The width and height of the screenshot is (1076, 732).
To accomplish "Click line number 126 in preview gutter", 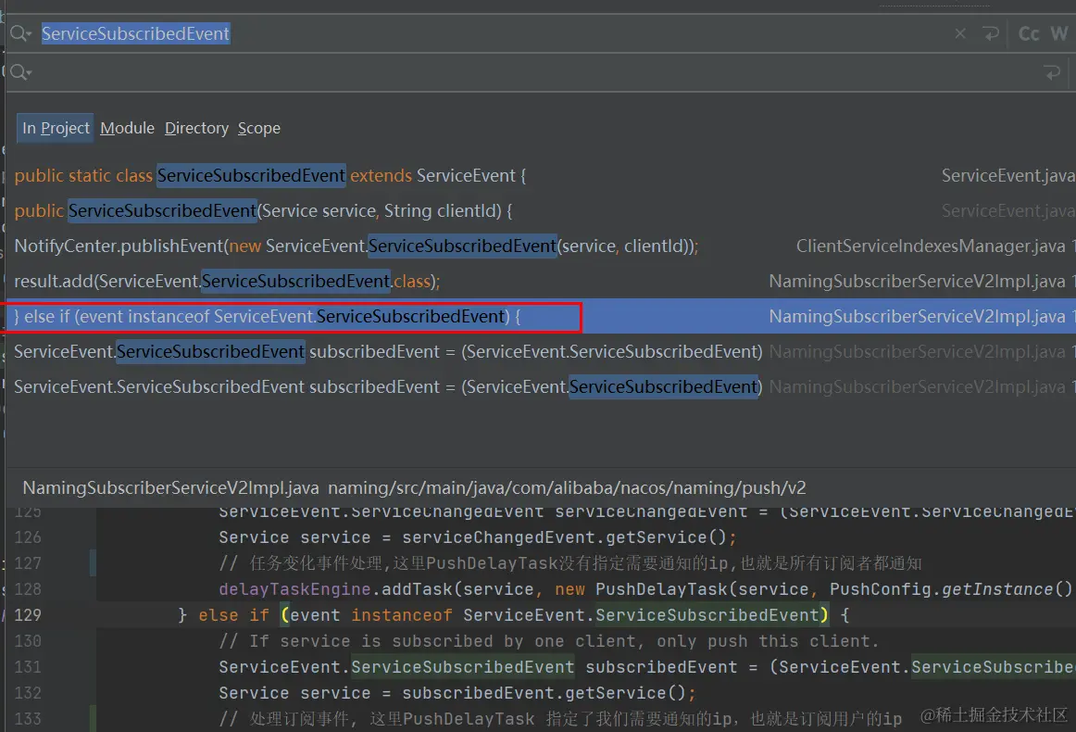I will [28, 537].
